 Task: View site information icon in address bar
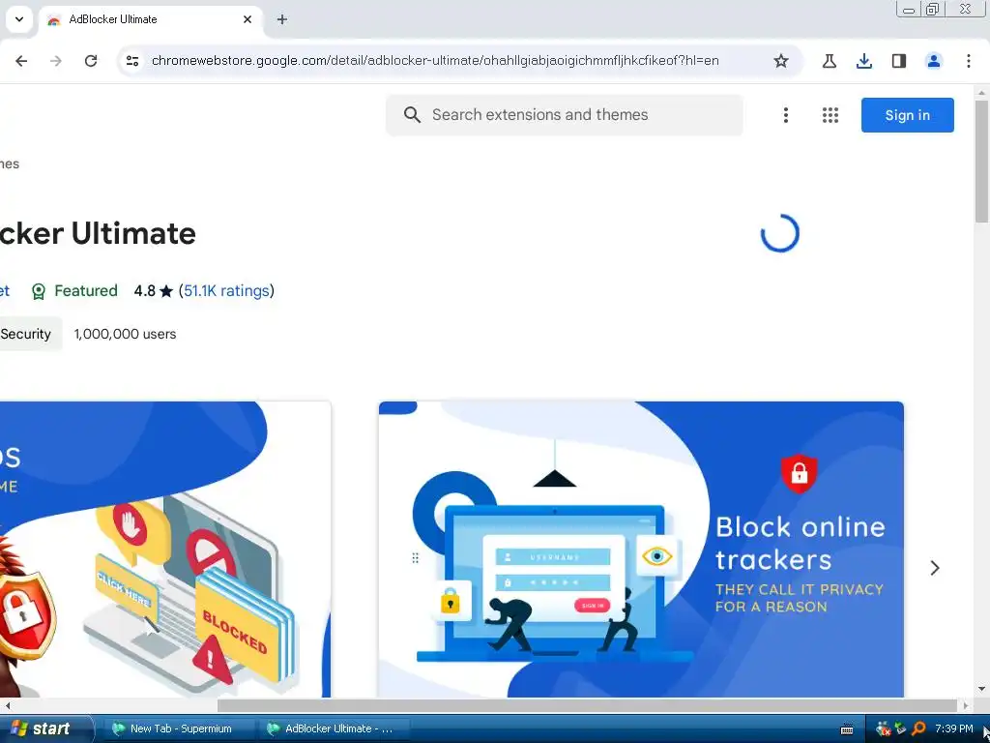pyautogui.click(x=132, y=61)
